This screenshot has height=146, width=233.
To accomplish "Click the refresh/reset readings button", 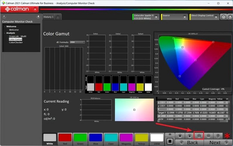I will click(x=218, y=136).
